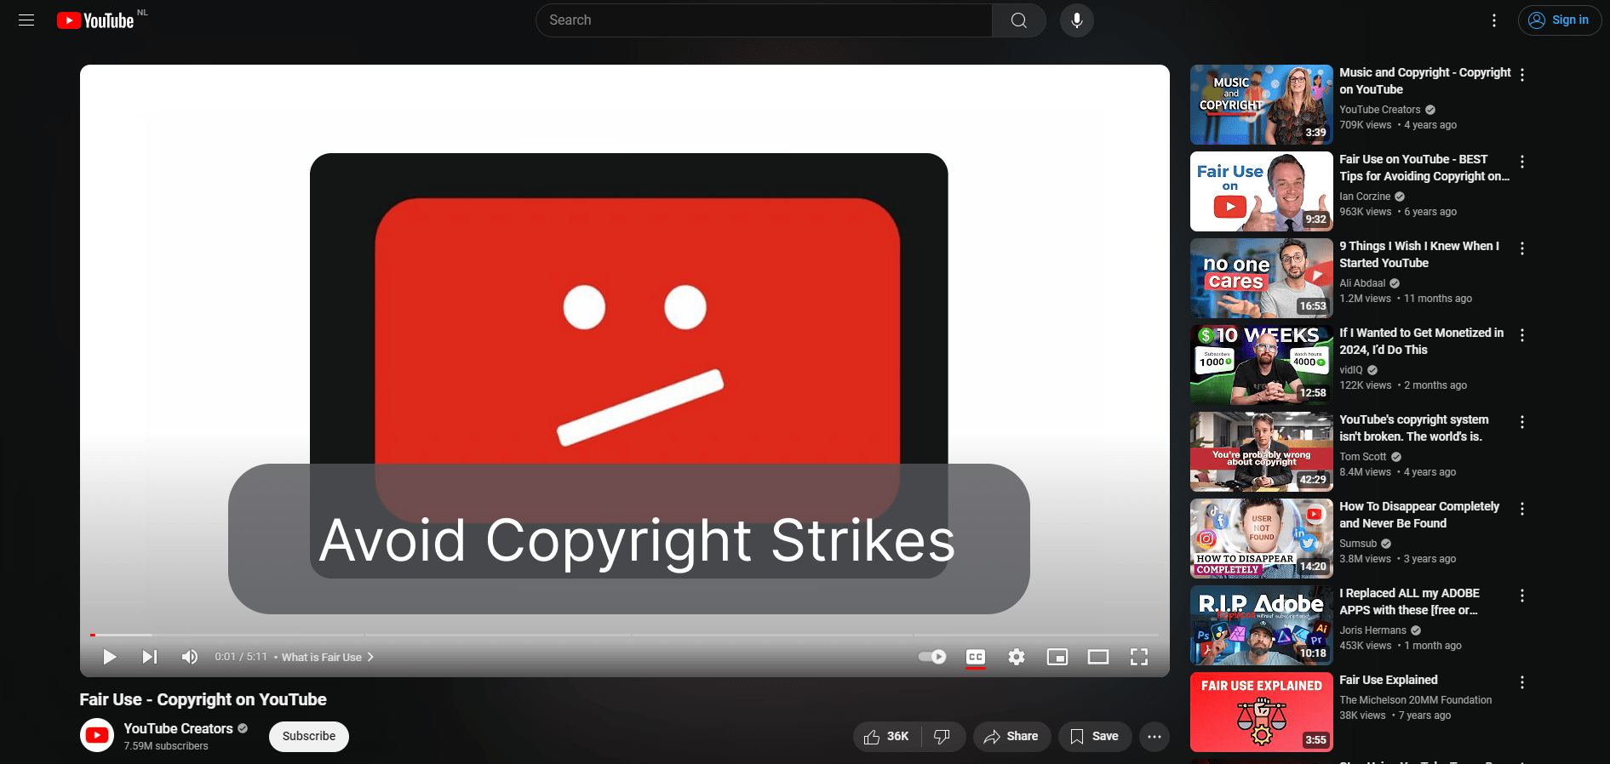1610x764 pixels.
Task: Share the video
Action: tap(1011, 737)
